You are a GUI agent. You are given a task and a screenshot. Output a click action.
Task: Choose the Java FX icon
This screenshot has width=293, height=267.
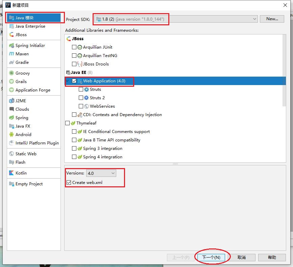(x=11, y=126)
